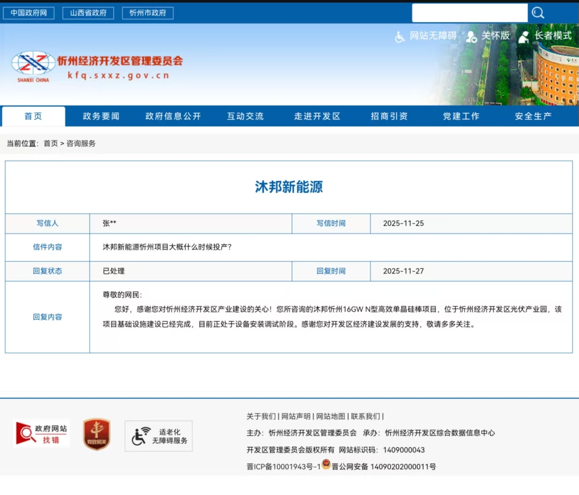Focus the top search input field

[x=470, y=13]
